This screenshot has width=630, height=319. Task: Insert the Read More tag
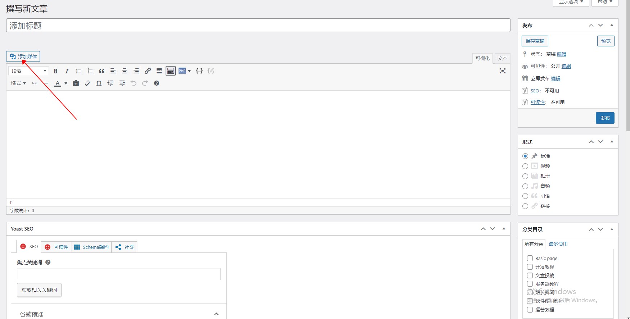pyautogui.click(x=159, y=71)
